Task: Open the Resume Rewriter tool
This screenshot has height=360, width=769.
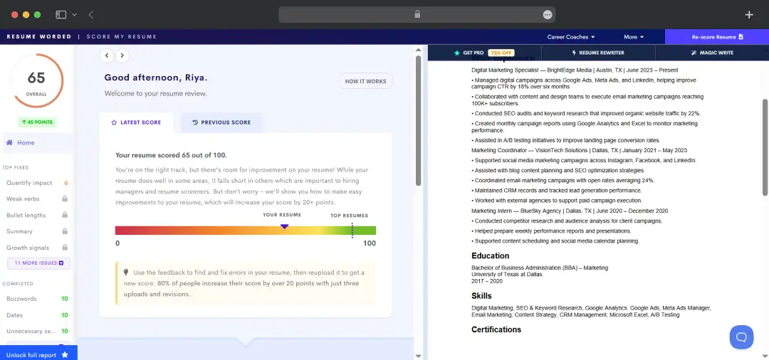Action: [x=598, y=53]
